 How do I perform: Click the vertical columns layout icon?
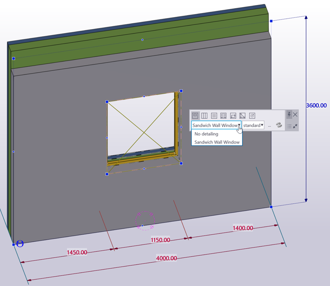205,115
